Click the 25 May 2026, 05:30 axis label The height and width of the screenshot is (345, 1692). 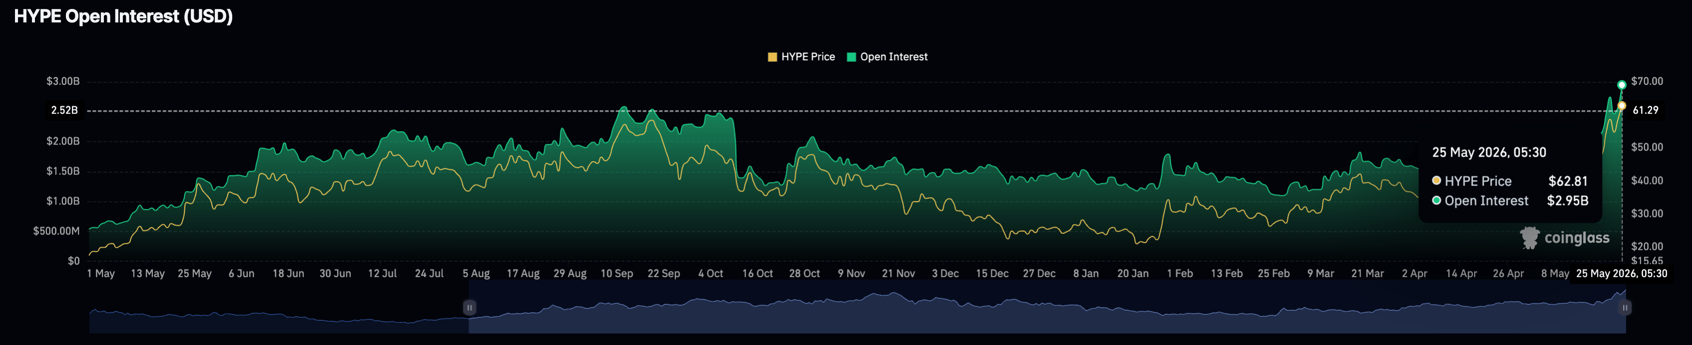point(1622,274)
